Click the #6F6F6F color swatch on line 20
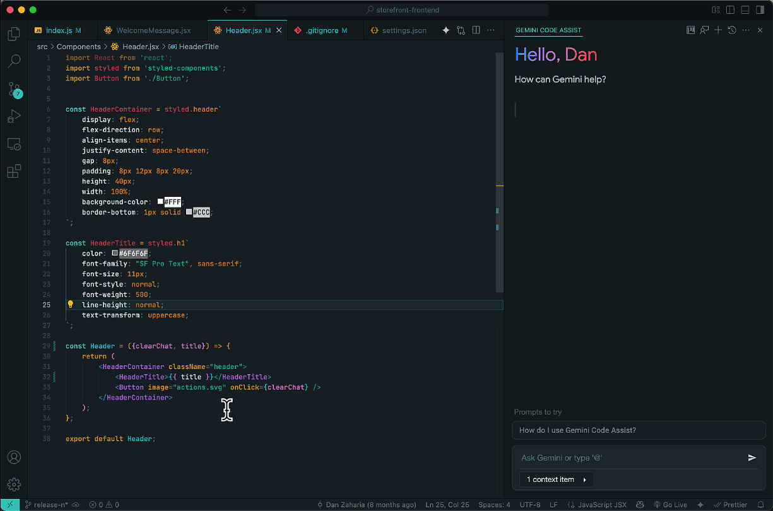The width and height of the screenshot is (773, 511). click(x=114, y=253)
